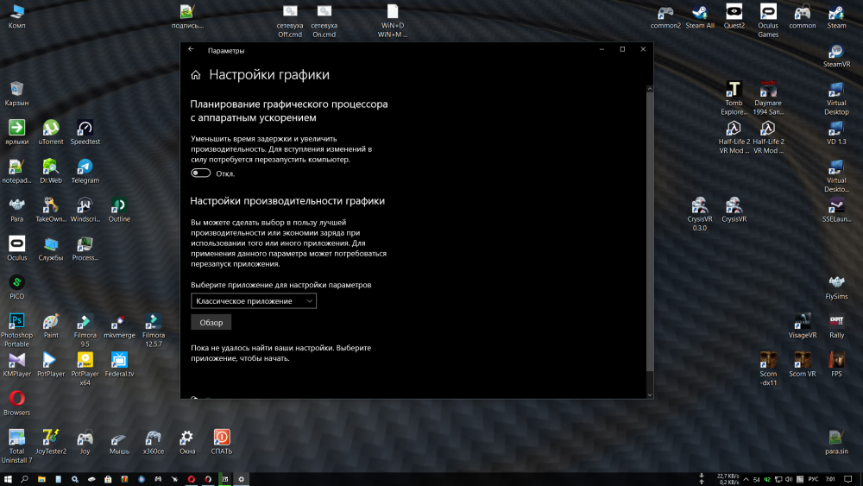Select the СПАТЬ desktop shortcut
This screenshot has width=863, height=486.
coord(222,442)
